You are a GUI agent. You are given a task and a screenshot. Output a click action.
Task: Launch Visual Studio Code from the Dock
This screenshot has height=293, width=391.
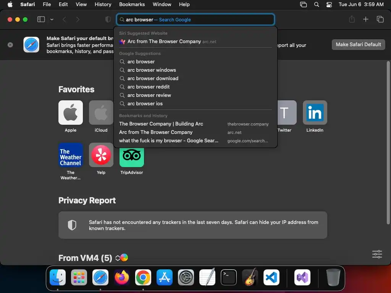(x=271, y=277)
